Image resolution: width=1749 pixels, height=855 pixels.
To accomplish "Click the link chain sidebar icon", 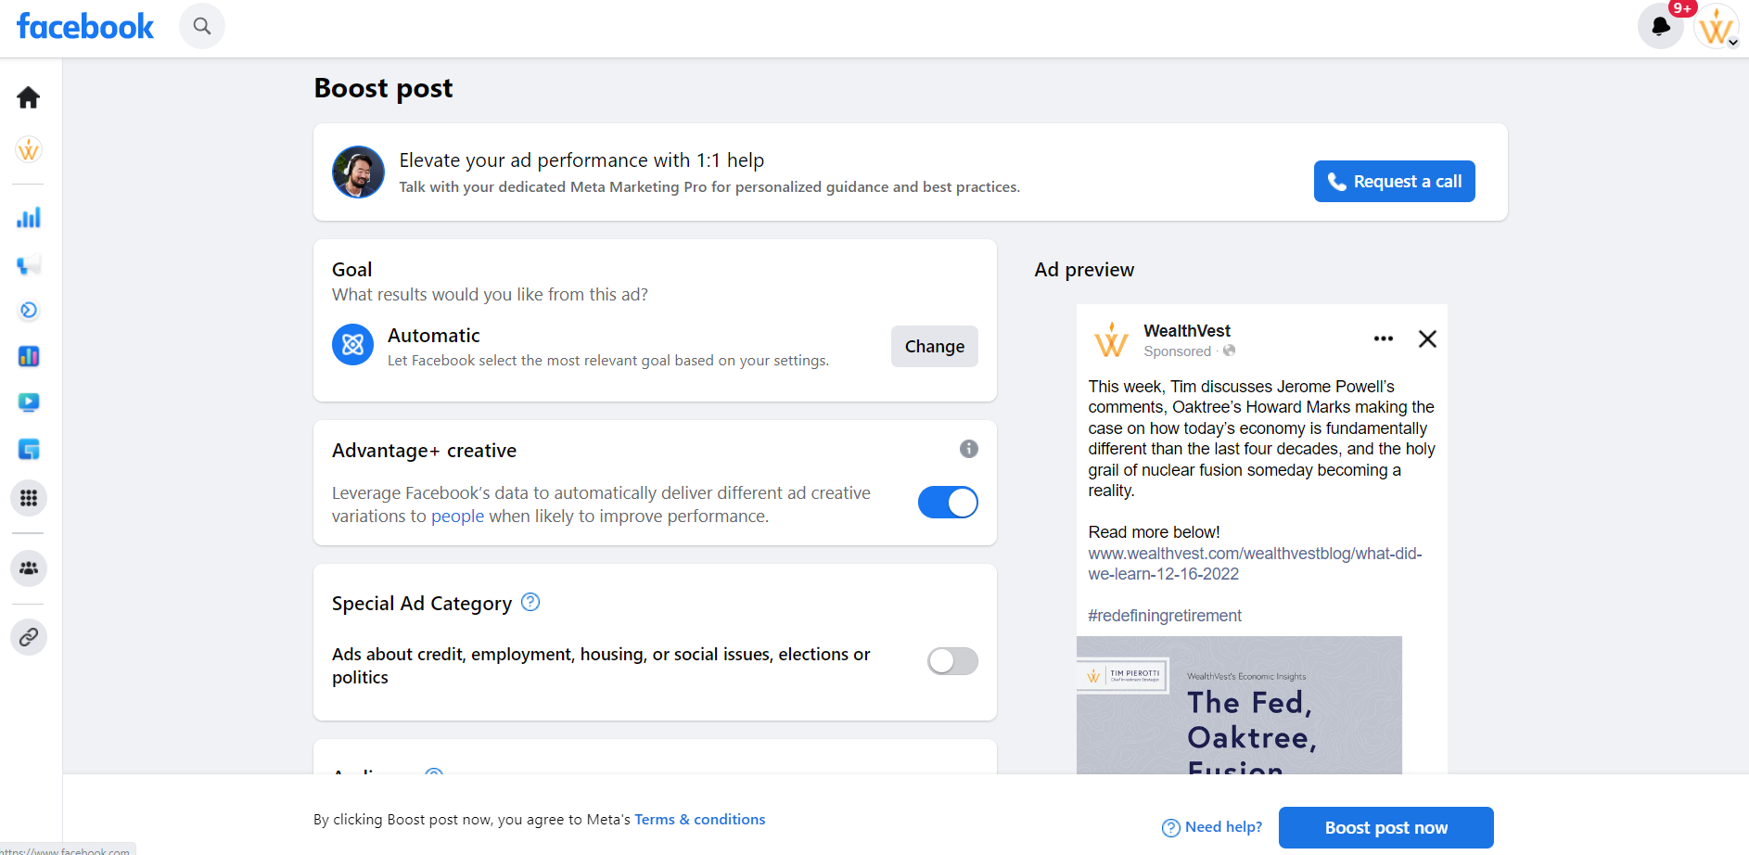I will [29, 637].
